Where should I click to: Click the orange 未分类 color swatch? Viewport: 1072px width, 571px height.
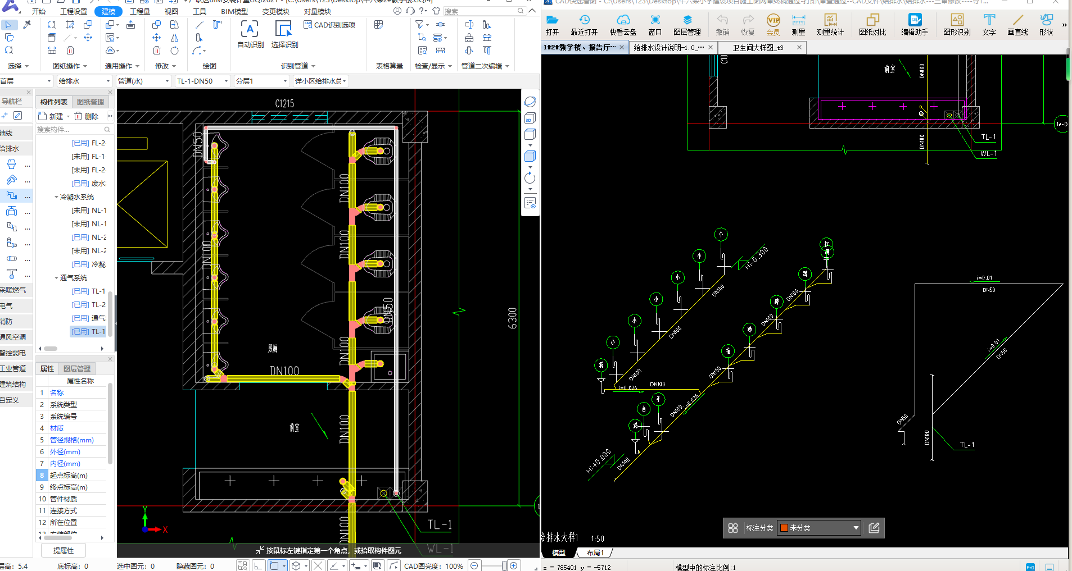click(x=784, y=528)
